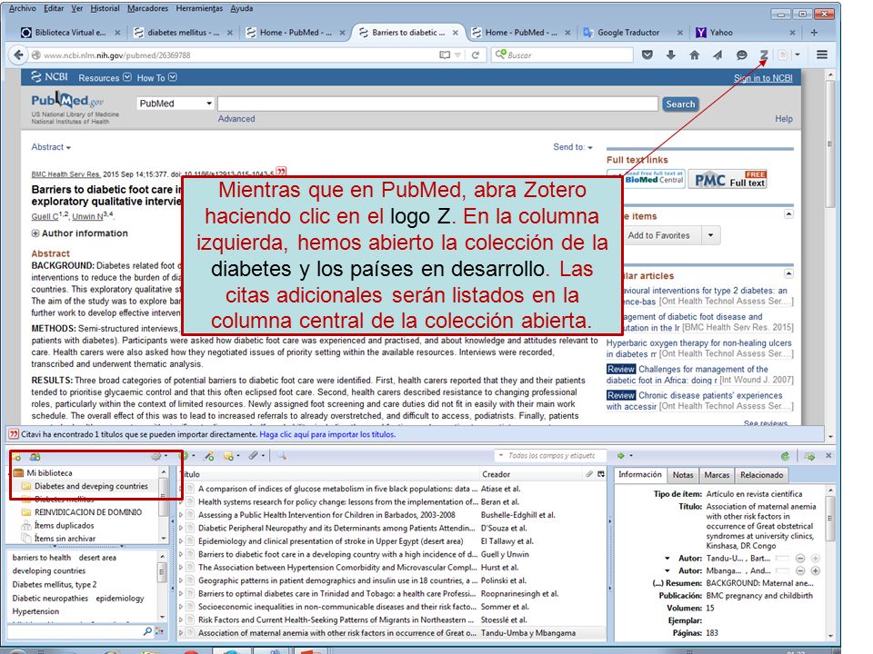Screen dimensions: 873x654
Task: Import titles via Citavi link
Action: point(327,434)
